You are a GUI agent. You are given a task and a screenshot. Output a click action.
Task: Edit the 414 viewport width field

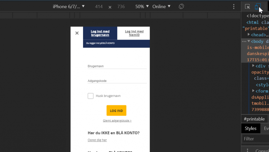(x=99, y=7)
